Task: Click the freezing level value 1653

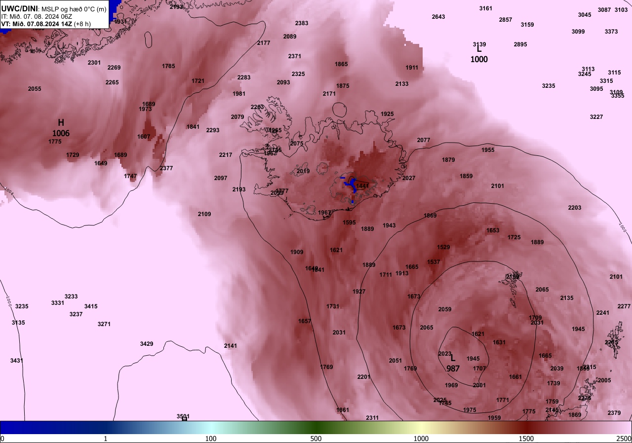Action: click(x=493, y=230)
